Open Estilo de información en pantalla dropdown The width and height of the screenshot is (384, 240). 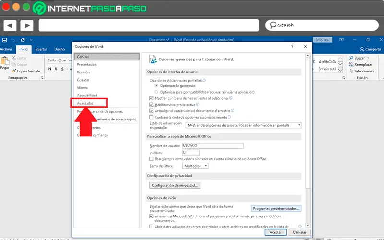[x=243, y=125]
